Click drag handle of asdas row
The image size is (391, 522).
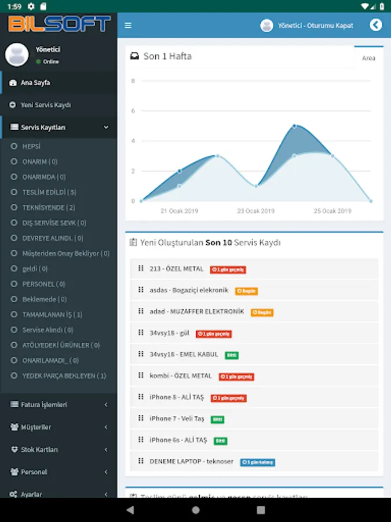click(141, 289)
